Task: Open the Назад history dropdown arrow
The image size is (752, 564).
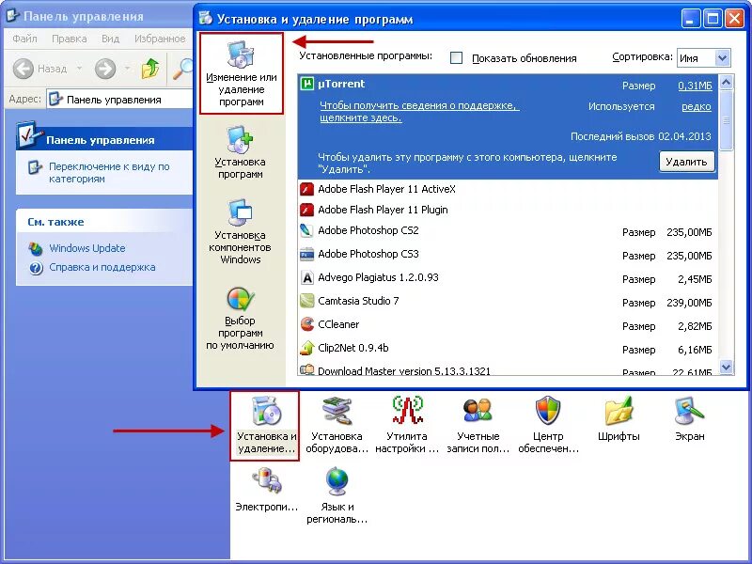Action: 79,69
